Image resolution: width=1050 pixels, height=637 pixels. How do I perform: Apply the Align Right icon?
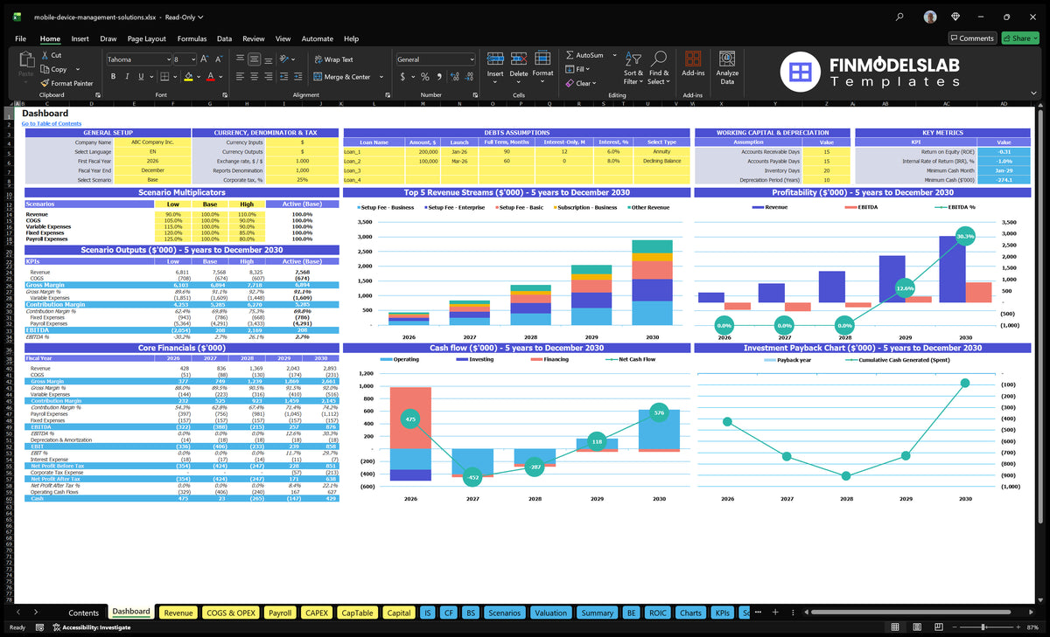[x=268, y=77]
